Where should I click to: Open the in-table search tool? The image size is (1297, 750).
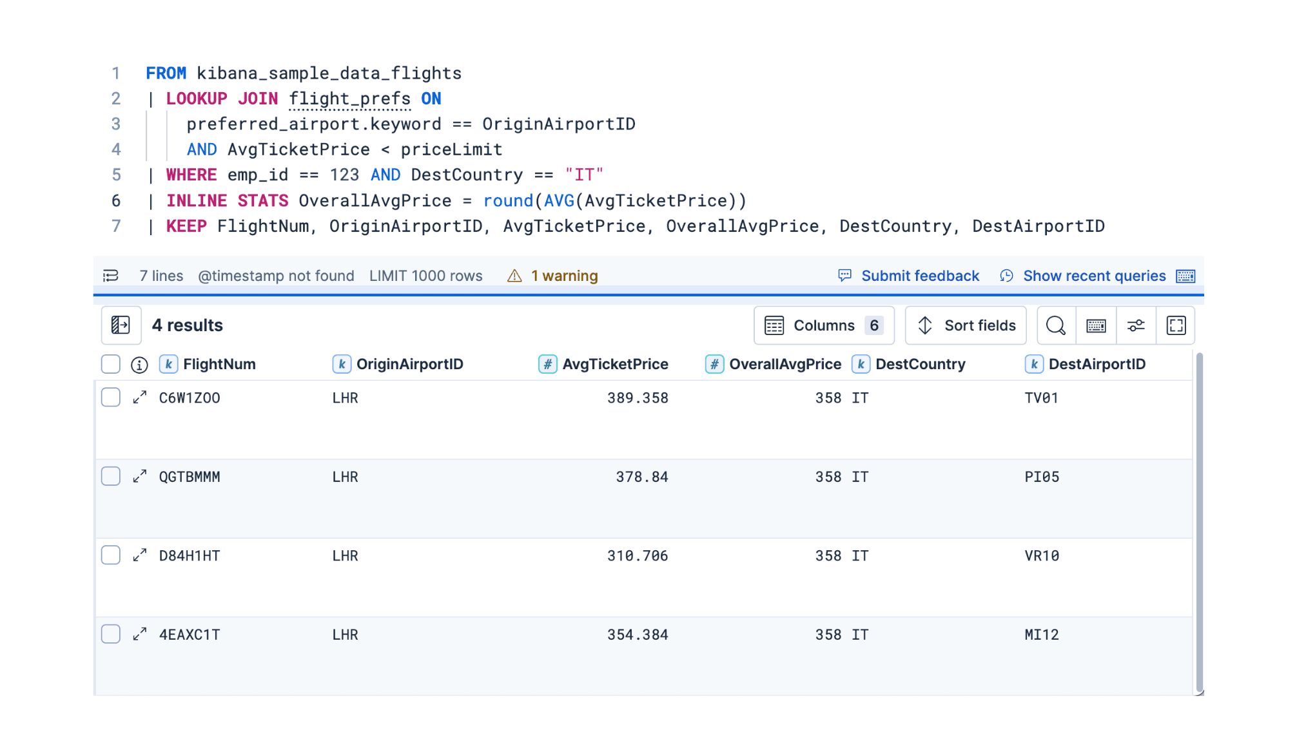tap(1055, 325)
